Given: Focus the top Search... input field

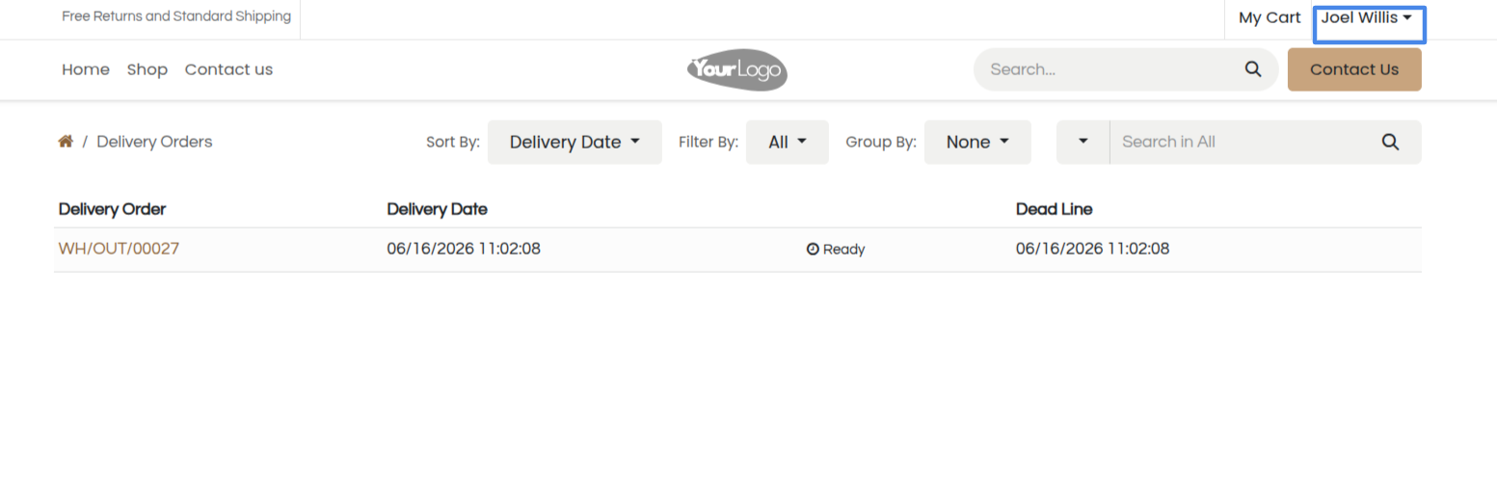Looking at the screenshot, I should [x=1113, y=69].
